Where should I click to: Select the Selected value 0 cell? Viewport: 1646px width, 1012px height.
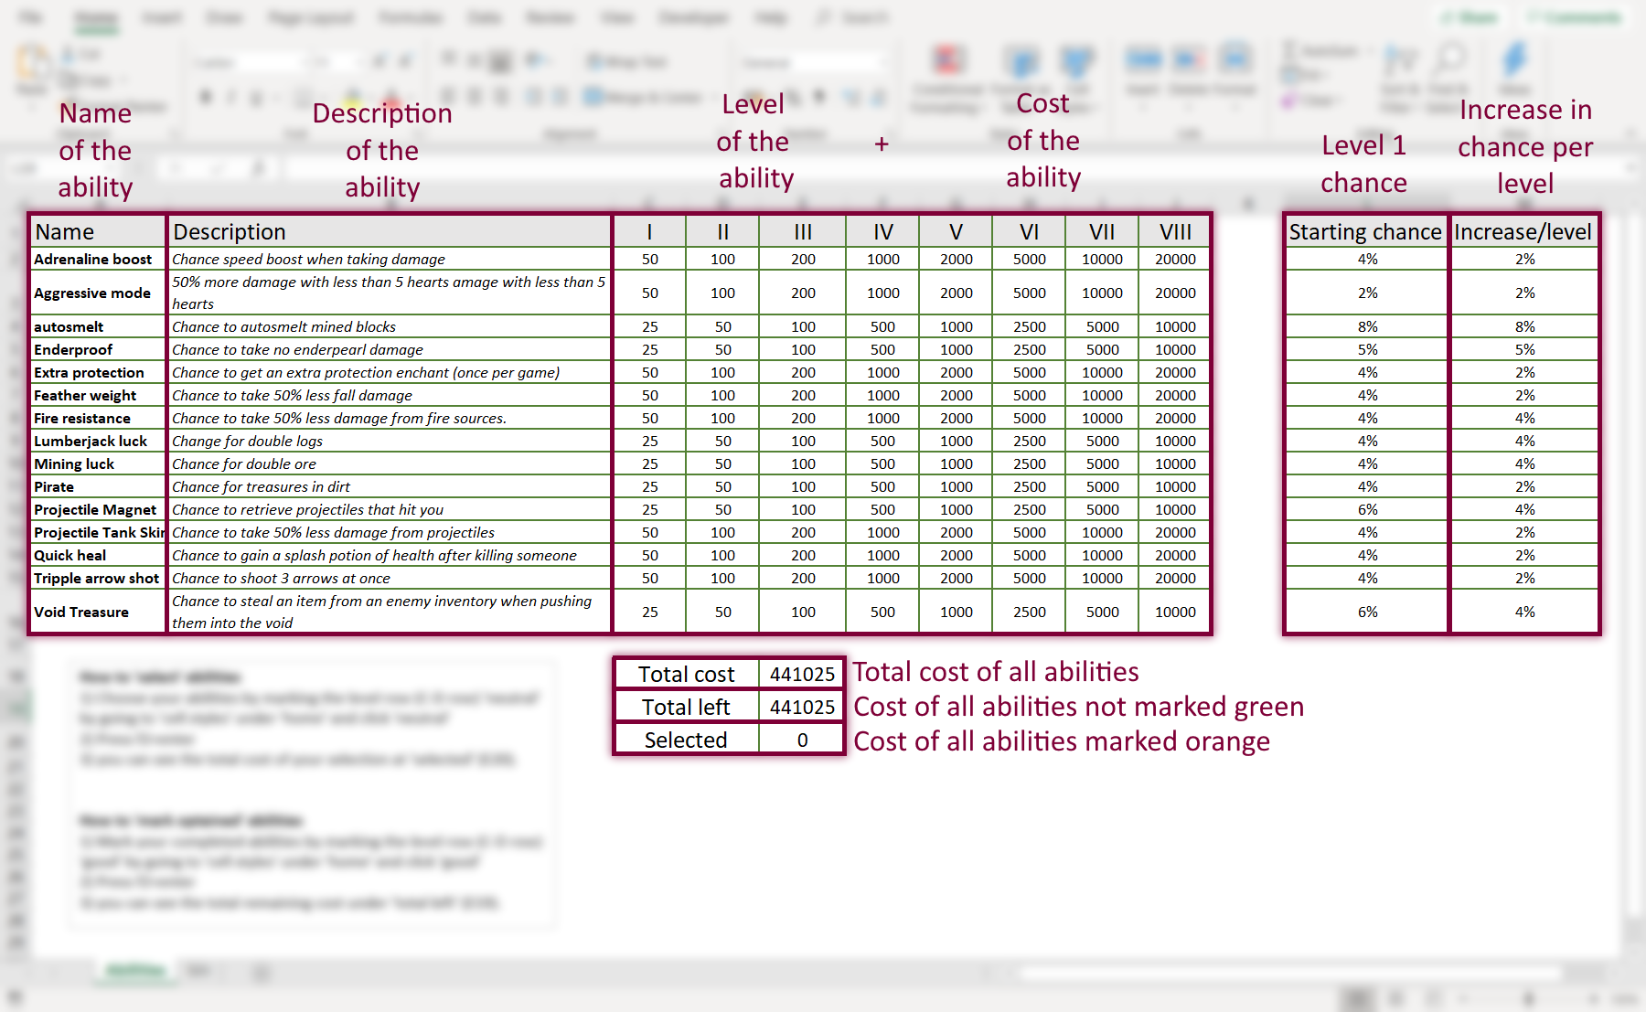point(802,740)
